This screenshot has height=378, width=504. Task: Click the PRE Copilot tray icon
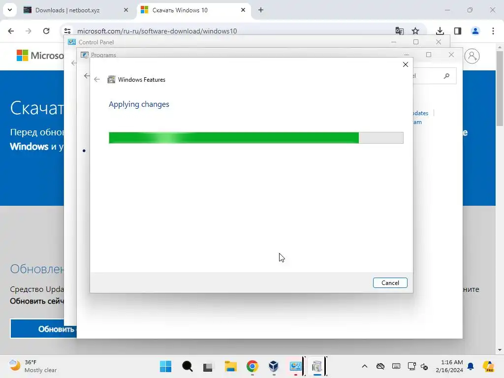(x=488, y=366)
